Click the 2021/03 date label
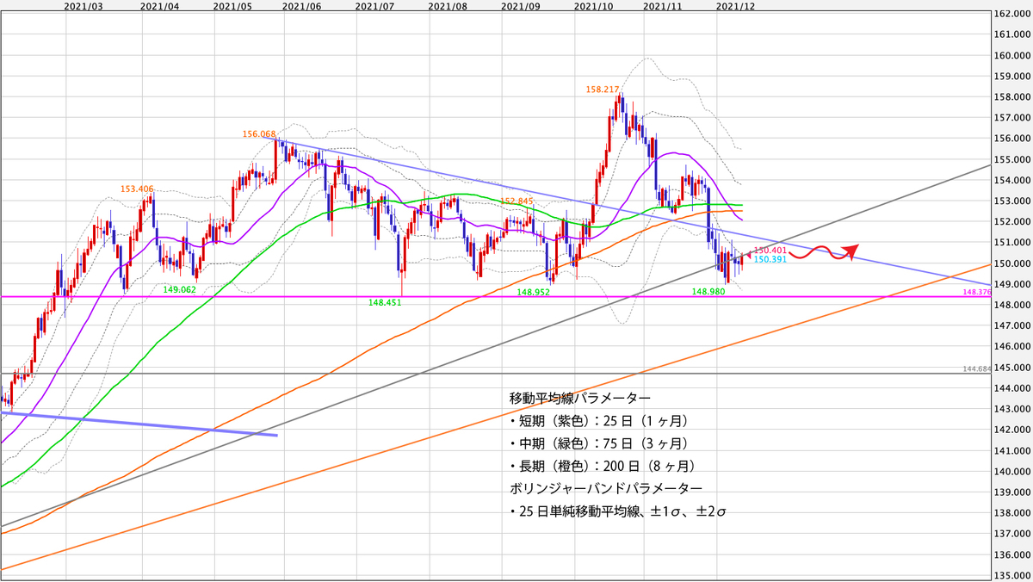Image resolution: width=1033 pixels, height=582 pixels. [x=84, y=5]
